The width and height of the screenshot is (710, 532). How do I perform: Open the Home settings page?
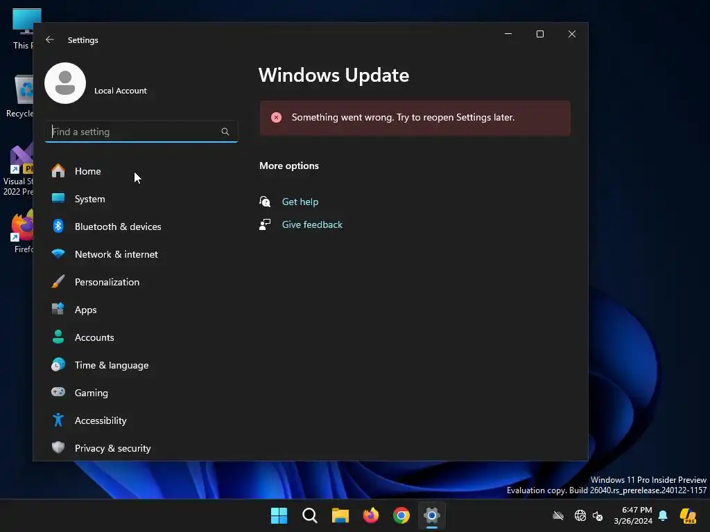pyautogui.click(x=141, y=171)
